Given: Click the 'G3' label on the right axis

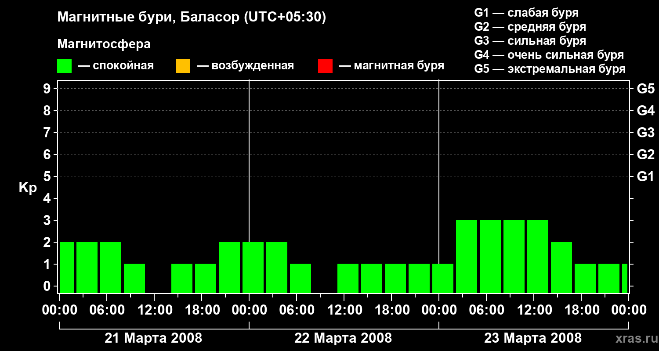Looking at the screenshot, I should coord(646,133).
